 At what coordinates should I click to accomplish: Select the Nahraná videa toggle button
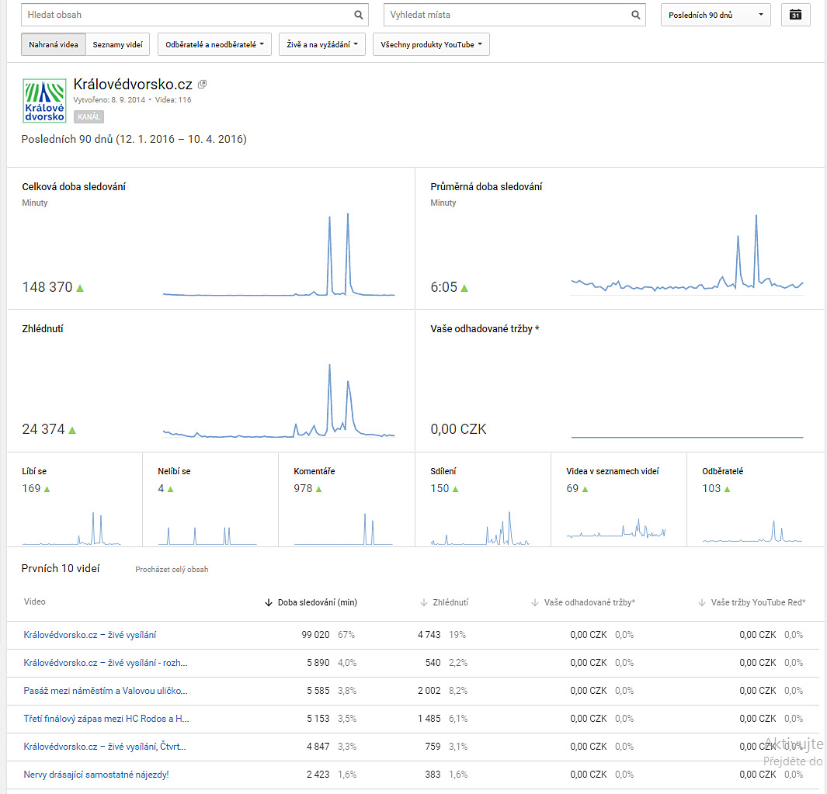tap(54, 45)
